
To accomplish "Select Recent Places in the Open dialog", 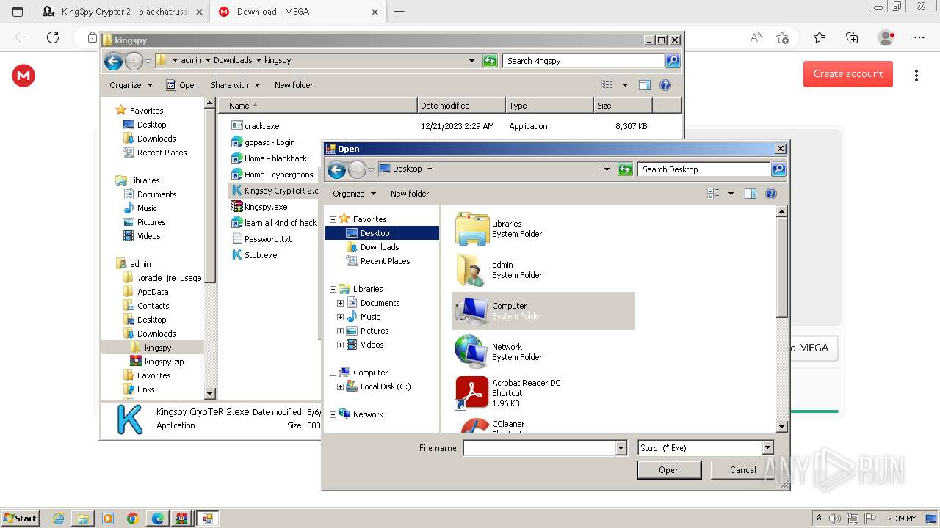I will point(385,261).
